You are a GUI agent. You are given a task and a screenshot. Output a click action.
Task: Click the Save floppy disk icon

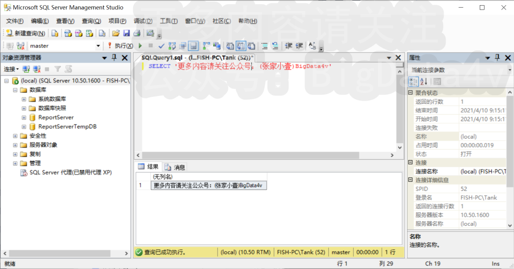[127, 33]
